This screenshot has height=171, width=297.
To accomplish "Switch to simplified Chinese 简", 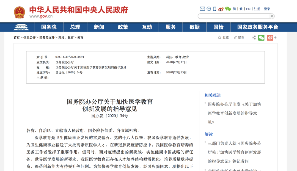I will 234,9.
